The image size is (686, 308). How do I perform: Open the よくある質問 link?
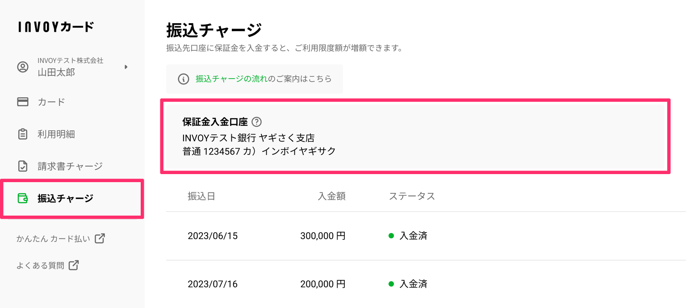pos(40,265)
